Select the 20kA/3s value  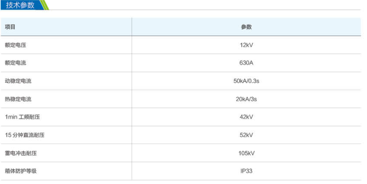click(246, 99)
